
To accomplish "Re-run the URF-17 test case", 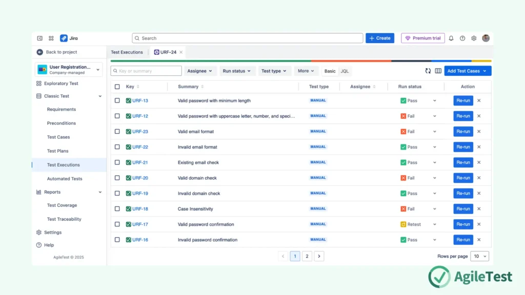I will (x=463, y=224).
